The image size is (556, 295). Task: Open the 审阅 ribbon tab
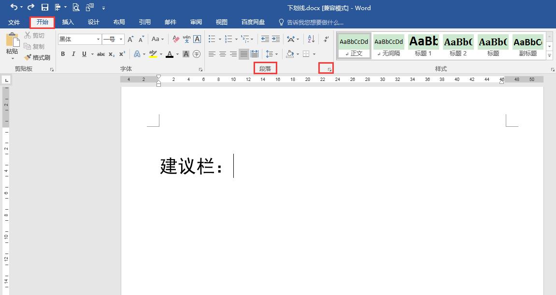click(x=195, y=22)
